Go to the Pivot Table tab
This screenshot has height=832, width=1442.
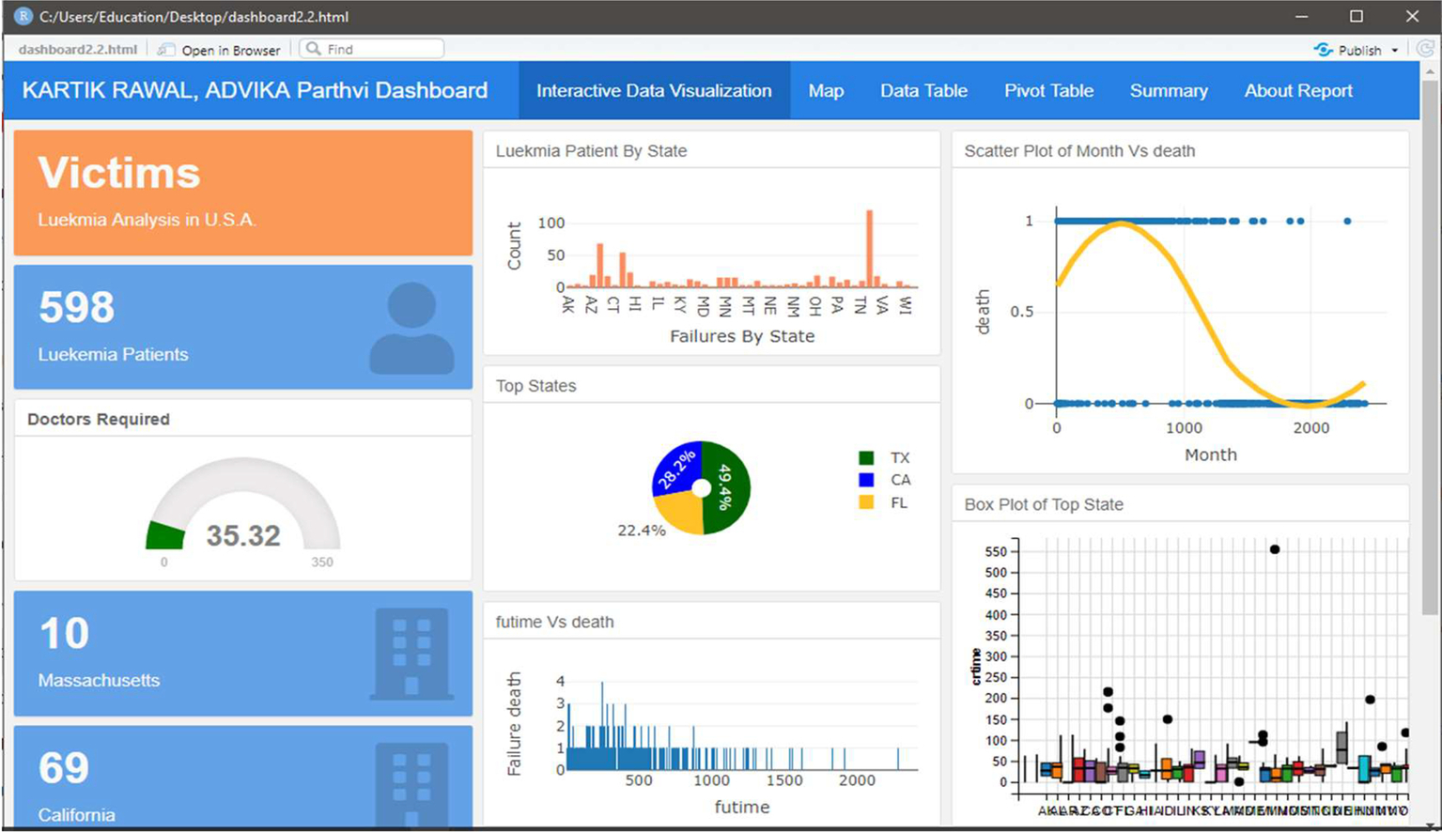pos(1048,91)
